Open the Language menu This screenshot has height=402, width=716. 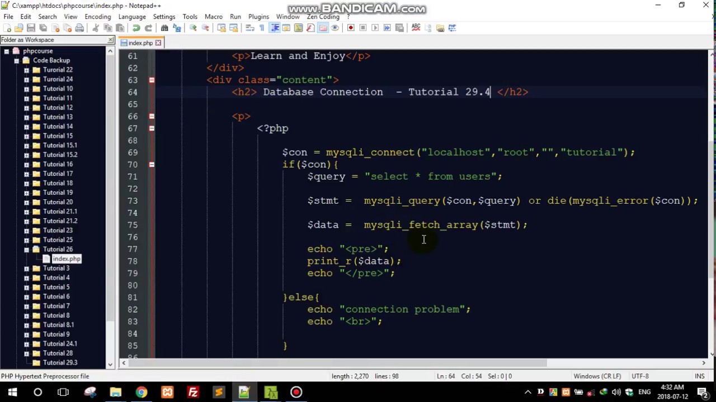point(132,17)
